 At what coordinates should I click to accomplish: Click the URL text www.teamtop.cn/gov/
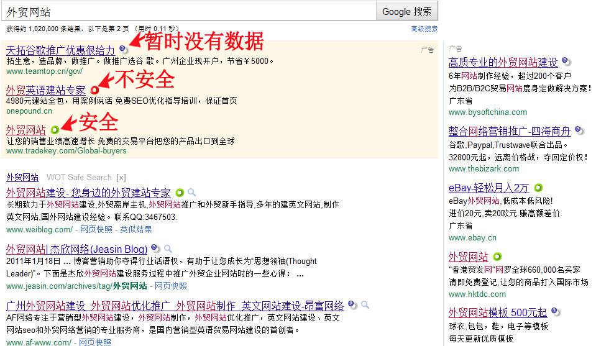pos(45,71)
